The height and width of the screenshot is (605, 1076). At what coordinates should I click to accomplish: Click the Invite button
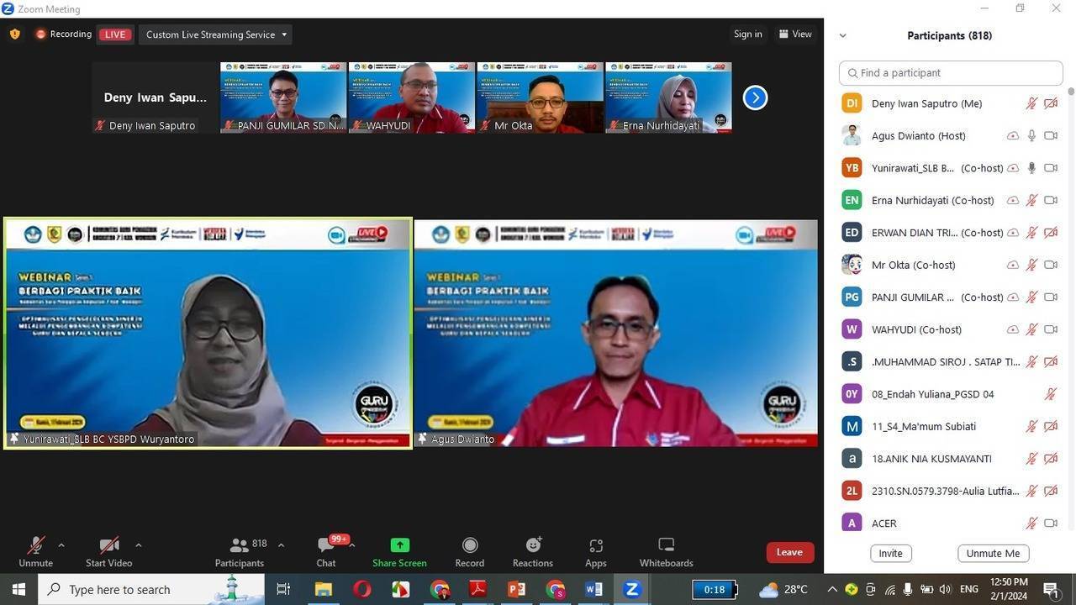click(x=890, y=553)
